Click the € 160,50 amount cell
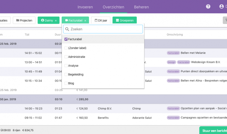227x134 pixels. [82, 118]
